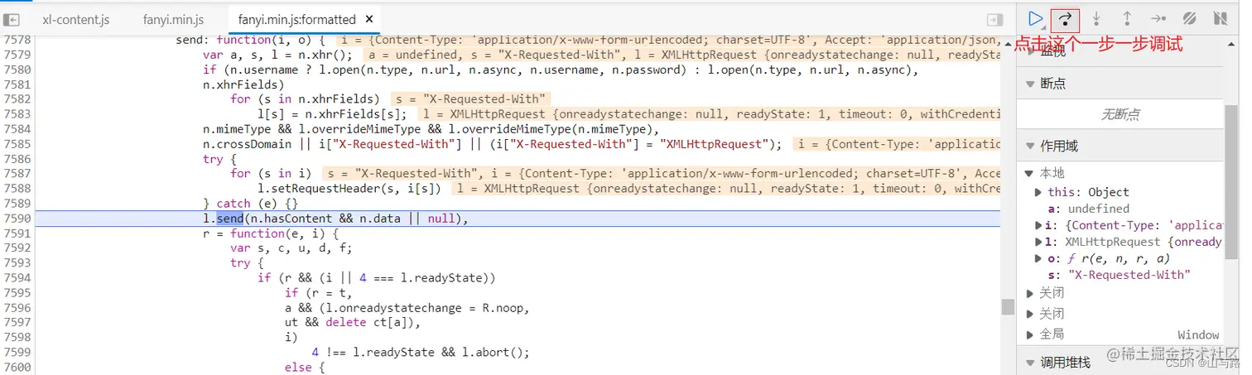Expand the 'l: XMLHttpRequest' variable
The image size is (1252, 375).
tap(1038, 242)
